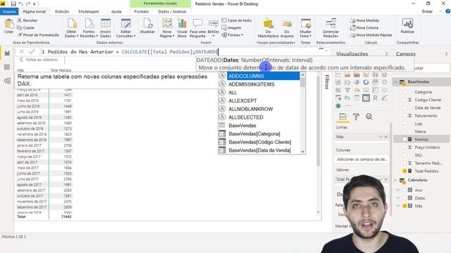The image size is (451, 253).
Task: Switch to data view sidebar icon
Action: 7,67
